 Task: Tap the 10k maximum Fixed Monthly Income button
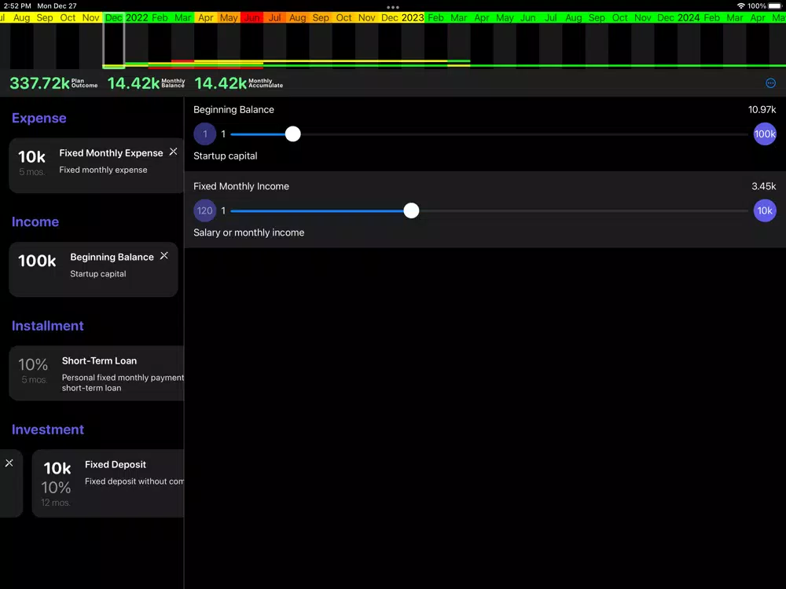[x=765, y=210]
